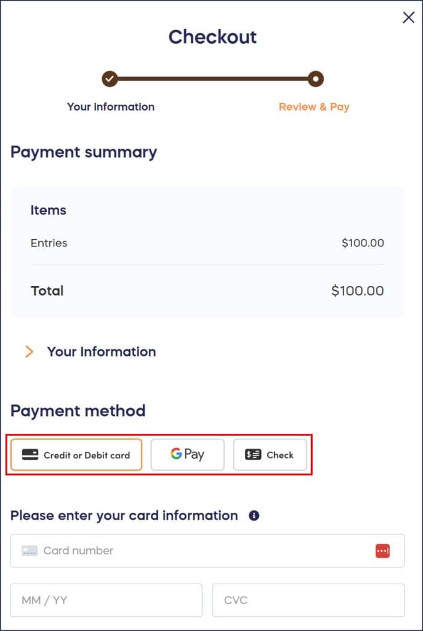
Task: Collapse the Your Information details
Action: pos(101,352)
